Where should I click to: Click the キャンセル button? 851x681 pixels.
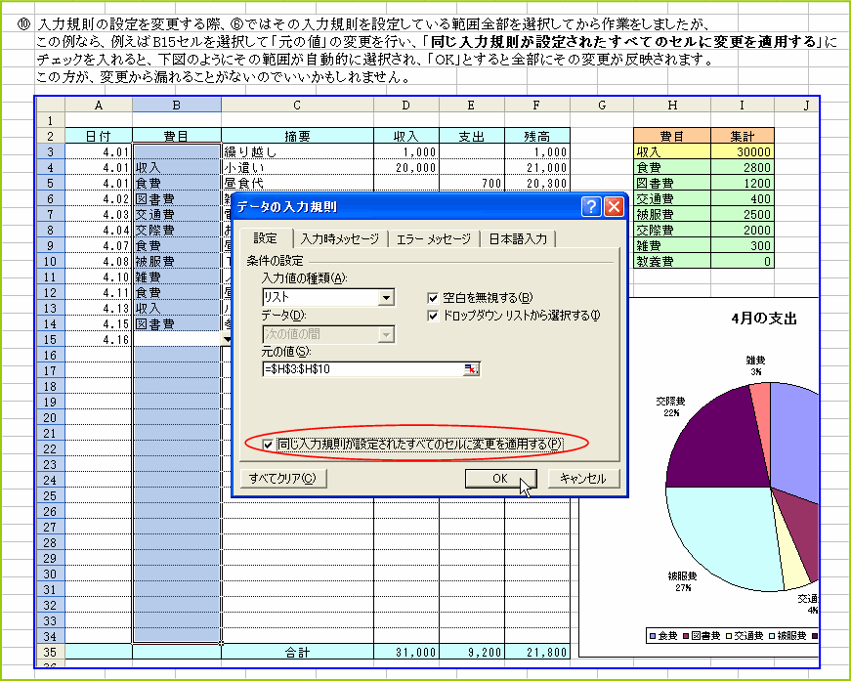tap(583, 479)
